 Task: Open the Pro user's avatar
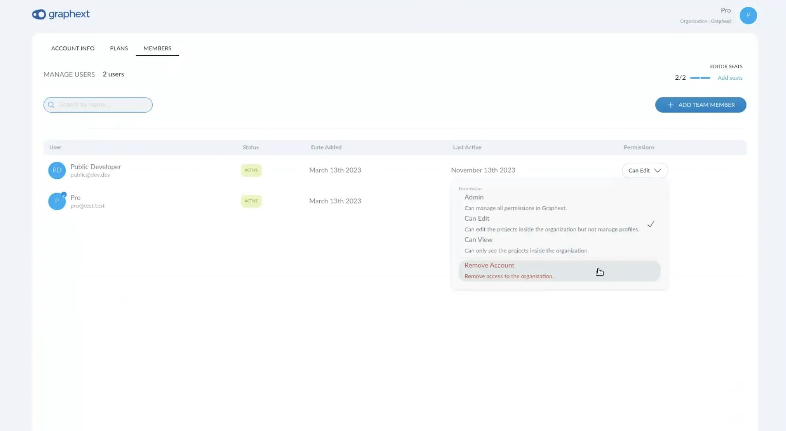pos(57,201)
